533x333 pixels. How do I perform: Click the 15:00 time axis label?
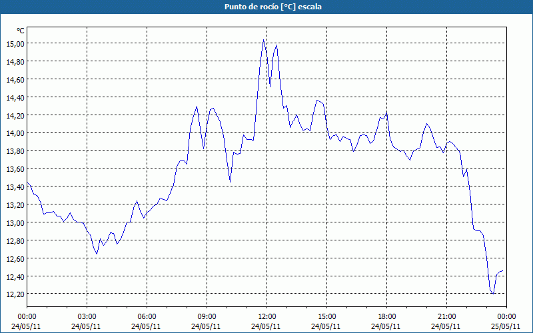click(327, 317)
